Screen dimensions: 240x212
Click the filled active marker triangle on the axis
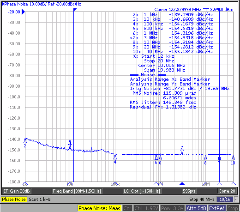[x=182, y=183]
